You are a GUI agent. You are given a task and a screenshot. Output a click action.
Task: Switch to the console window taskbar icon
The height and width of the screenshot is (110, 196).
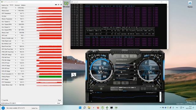(111, 108)
